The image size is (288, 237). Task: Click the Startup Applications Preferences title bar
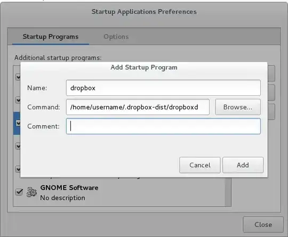[x=144, y=12]
